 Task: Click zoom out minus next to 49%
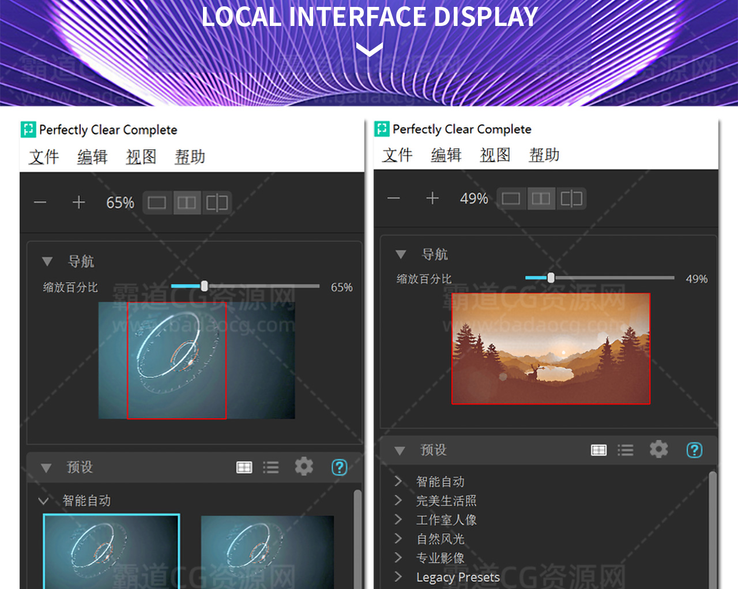[x=394, y=198]
